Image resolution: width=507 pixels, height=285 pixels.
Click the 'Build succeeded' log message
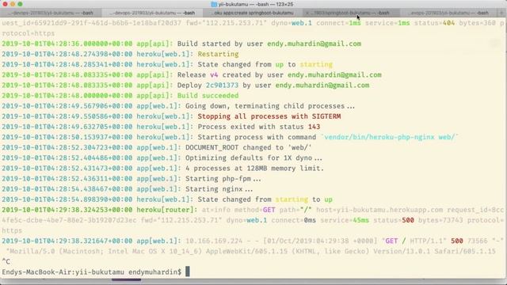coord(208,96)
